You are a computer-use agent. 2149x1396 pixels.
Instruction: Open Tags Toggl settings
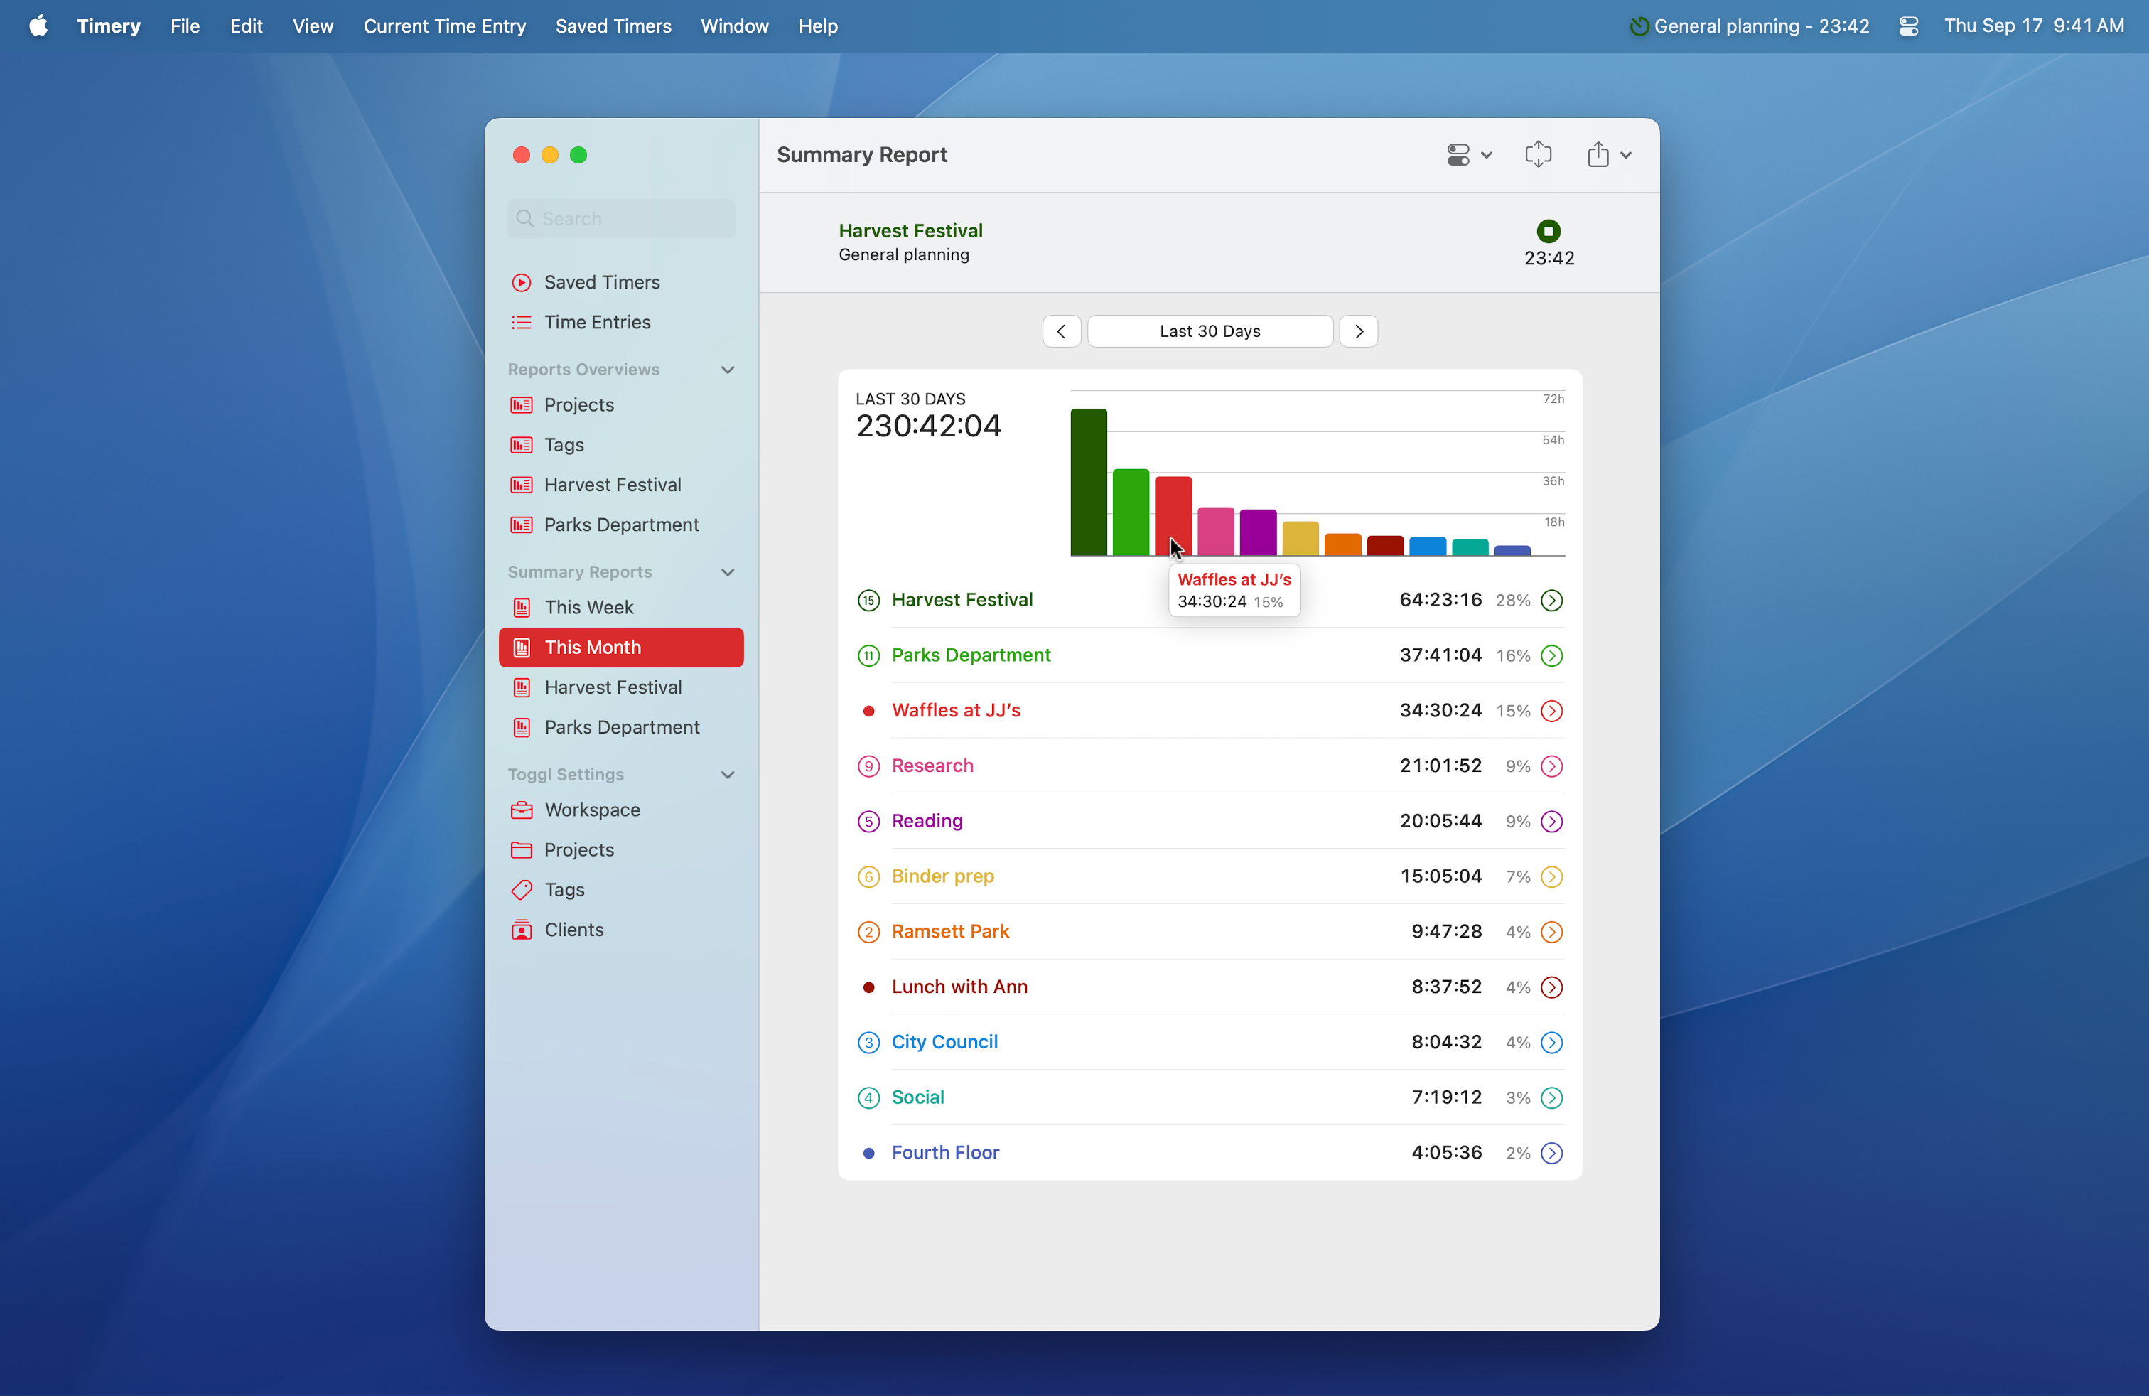coord(621,889)
